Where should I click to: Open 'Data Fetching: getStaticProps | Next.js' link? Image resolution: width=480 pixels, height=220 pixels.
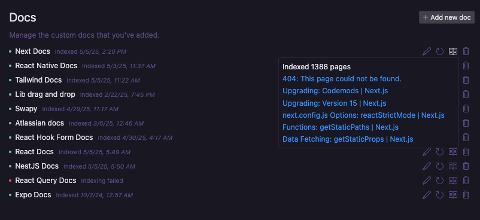tap(348, 139)
